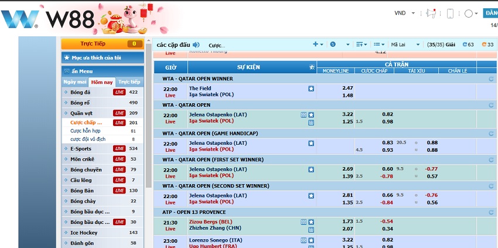Refresh the WTA - Qatar Open league row

tap(491, 105)
